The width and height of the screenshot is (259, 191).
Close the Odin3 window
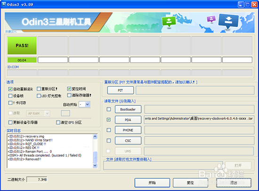click(254, 4)
